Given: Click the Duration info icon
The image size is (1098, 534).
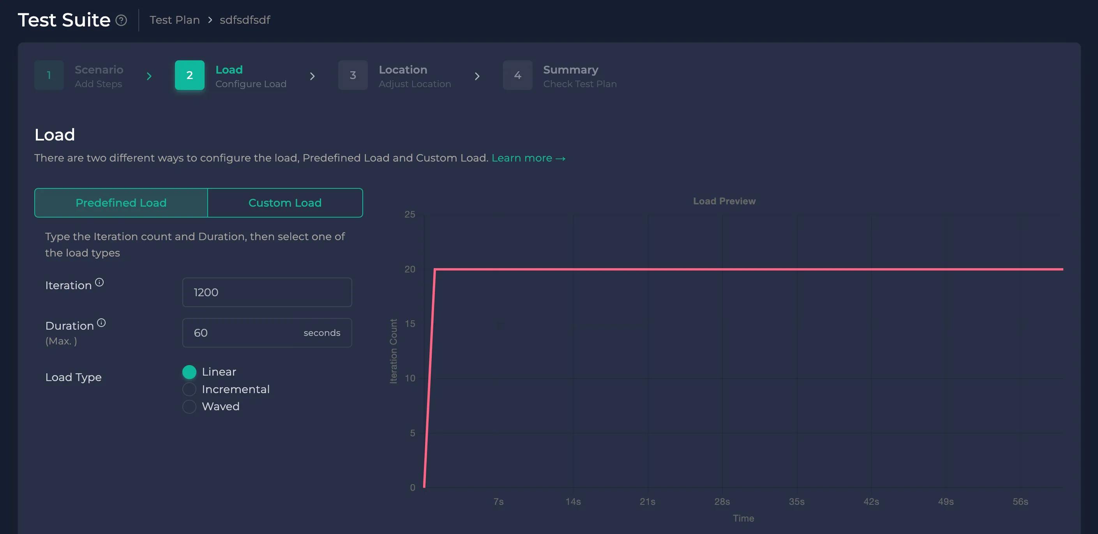Looking at the screenshot, I should pyautogui.click(x=101, y=322).
